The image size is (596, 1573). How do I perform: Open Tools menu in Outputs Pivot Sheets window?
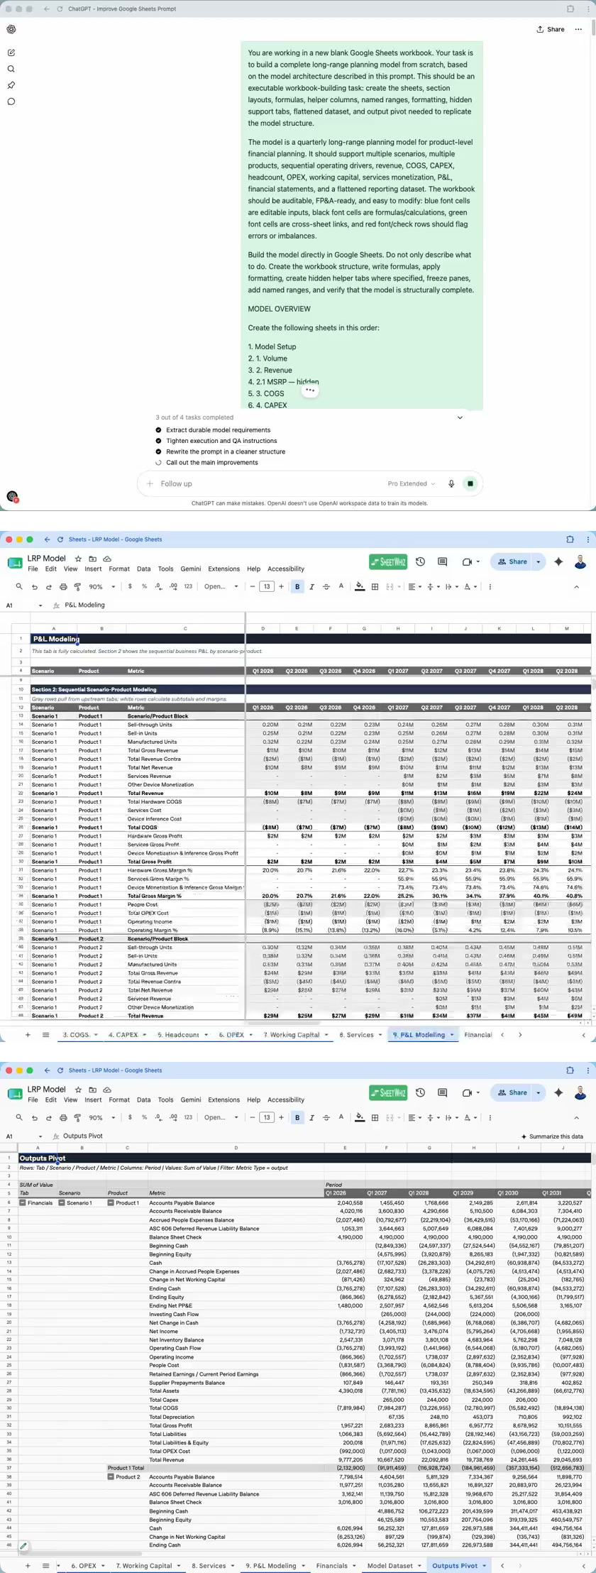tap(165, 1100)
